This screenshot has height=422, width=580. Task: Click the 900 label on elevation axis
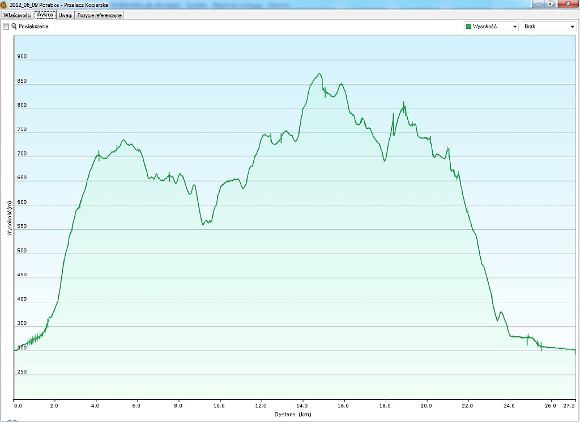pyautogui.click(x=22, y=57)
